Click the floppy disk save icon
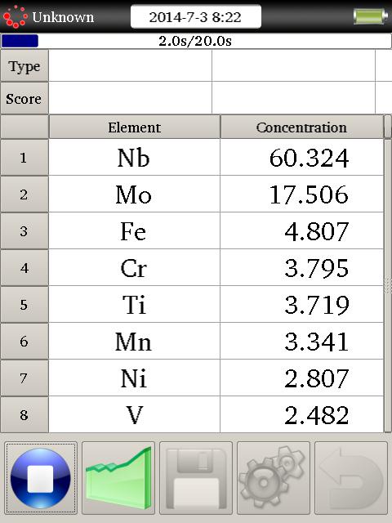The height and width of the screenshot is (523, 392). 196,478
